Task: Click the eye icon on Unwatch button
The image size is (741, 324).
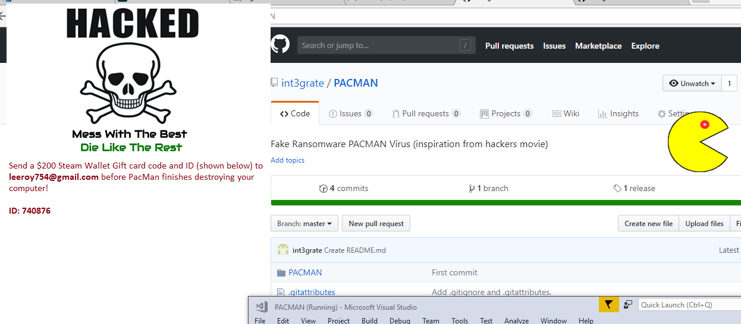Action: pos(674,84)
